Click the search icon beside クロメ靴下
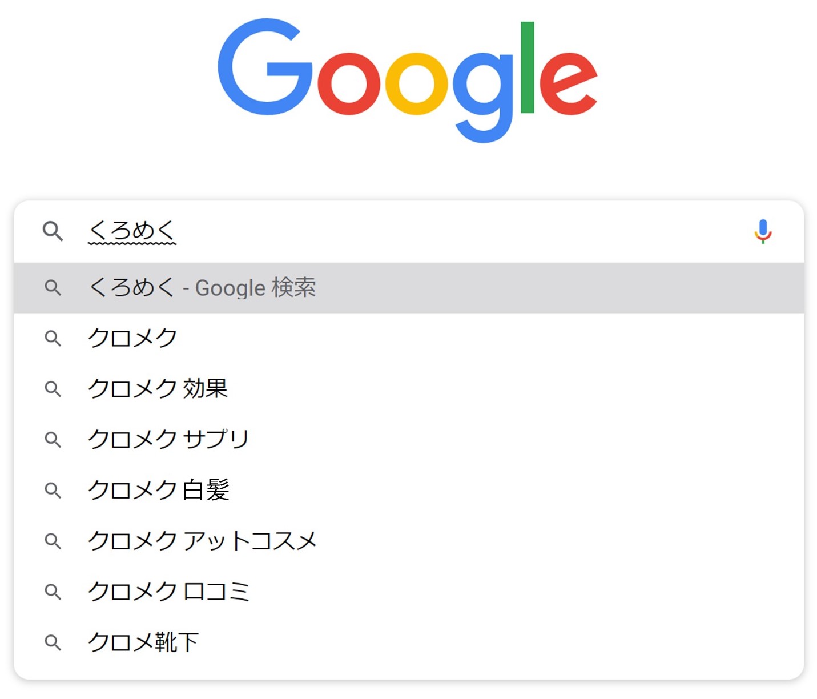The height and width of the screenshot is (699, 817). 53,642
